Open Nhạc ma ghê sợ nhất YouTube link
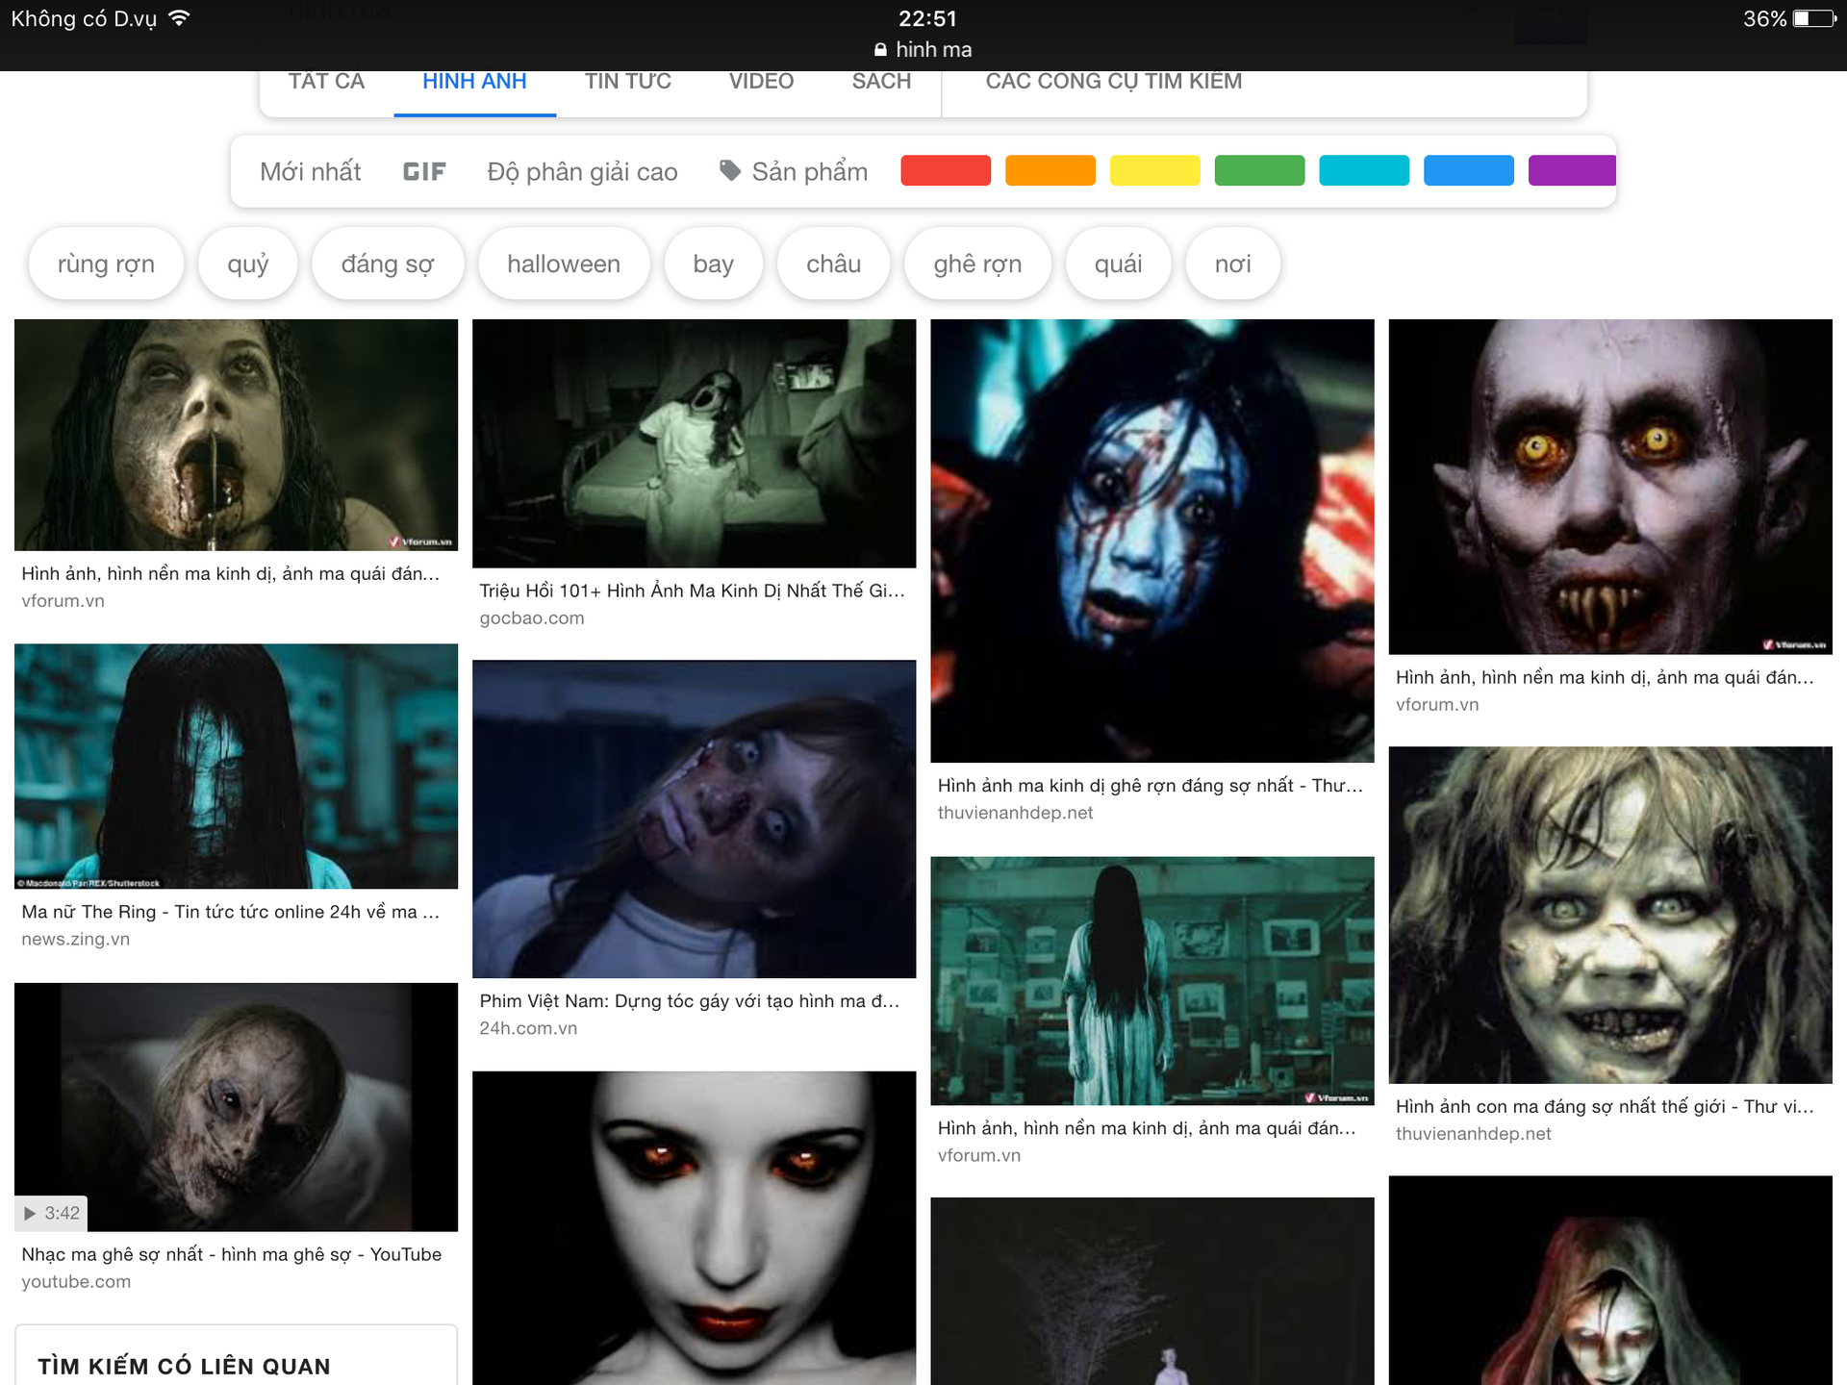Image resolution: width=1847 pixels, height=1385 pixels. tap(231, 1254)
